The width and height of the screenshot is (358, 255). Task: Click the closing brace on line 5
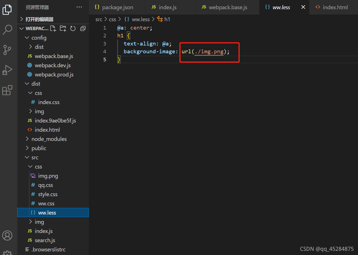click(x=119, y=59)
